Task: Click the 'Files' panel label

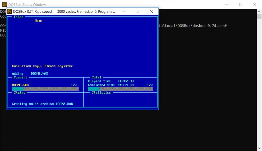Action: tap(19, 17)
